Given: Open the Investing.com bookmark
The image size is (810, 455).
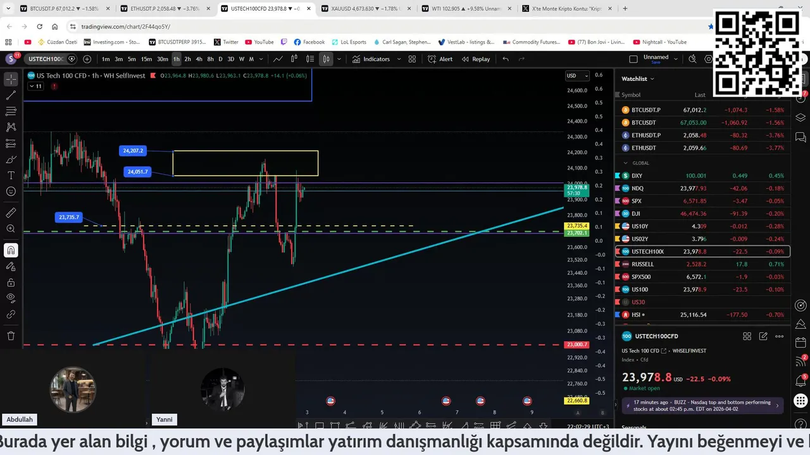Looking at the screenshot, I should coord(112,42).
